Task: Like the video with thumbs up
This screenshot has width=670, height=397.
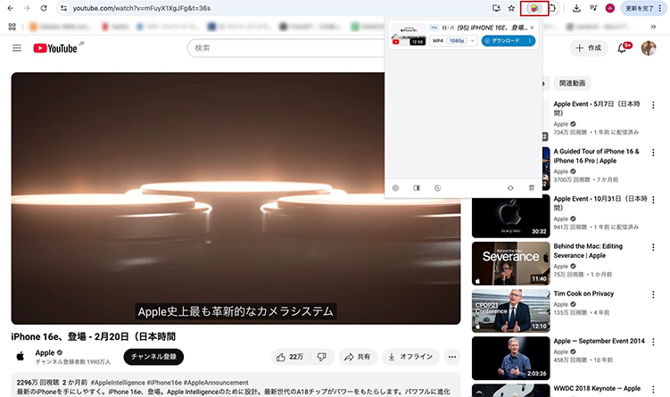Action: pyautogui.click(x=290, y=357)
